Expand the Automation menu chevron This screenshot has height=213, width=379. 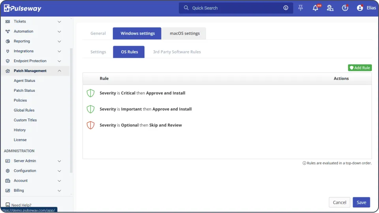(x=59, y=31)
